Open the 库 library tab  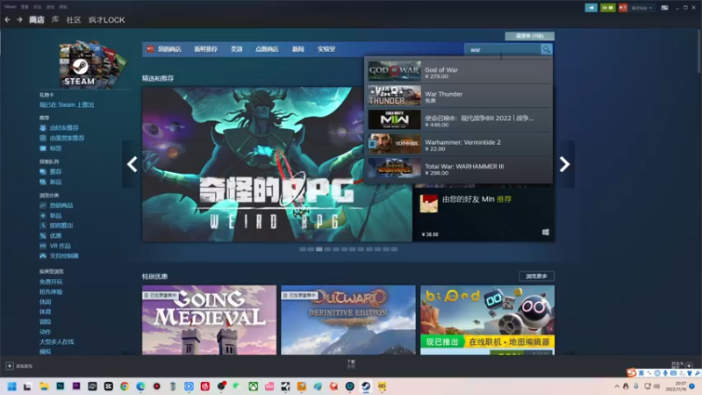coord(55,19)
